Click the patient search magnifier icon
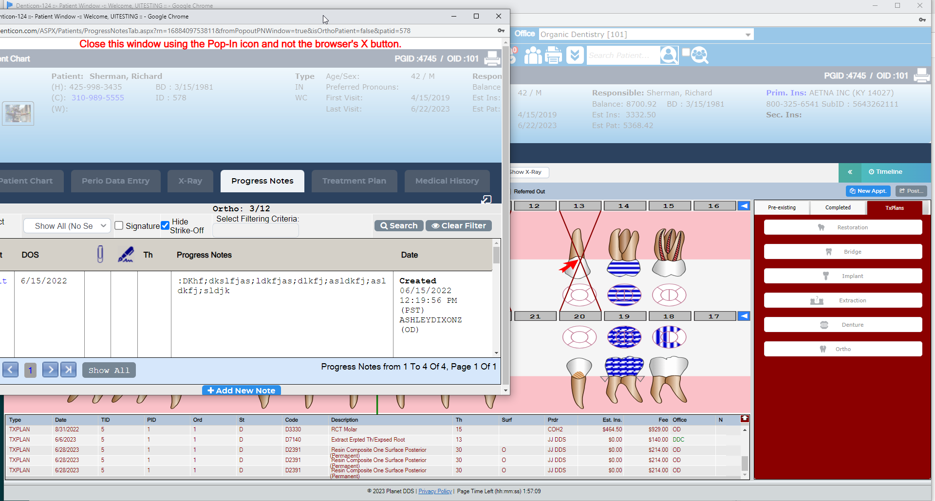 click(x=669, y=55)
